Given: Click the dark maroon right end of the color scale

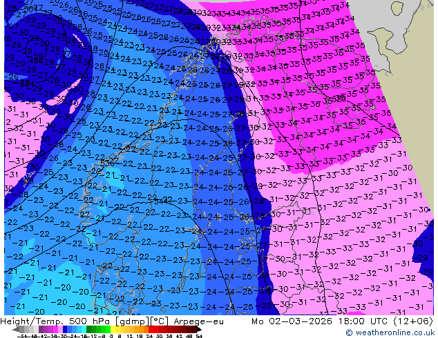Looking at the screenshot, I should point(198,330).
